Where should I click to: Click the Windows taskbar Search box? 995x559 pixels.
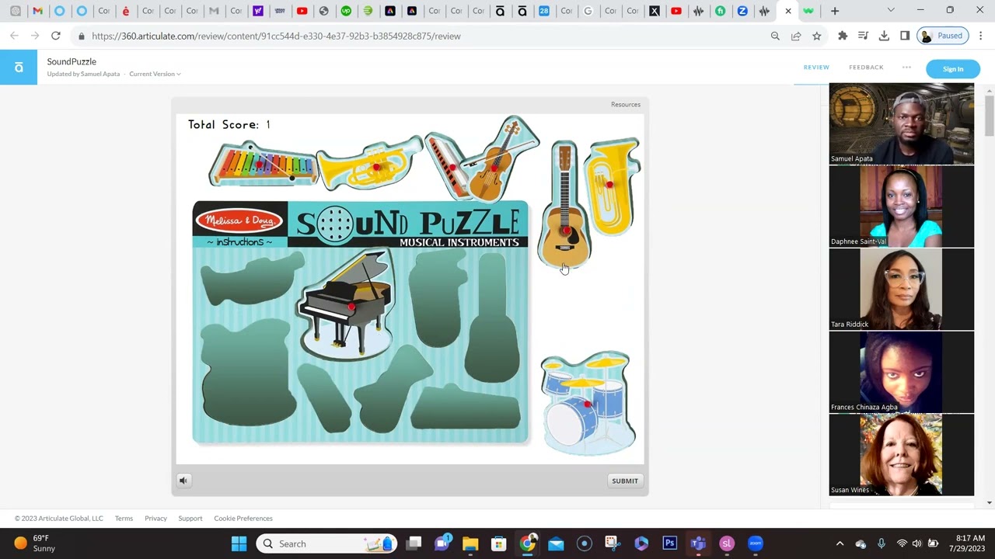pyautogui.click(x=327, y=543)
